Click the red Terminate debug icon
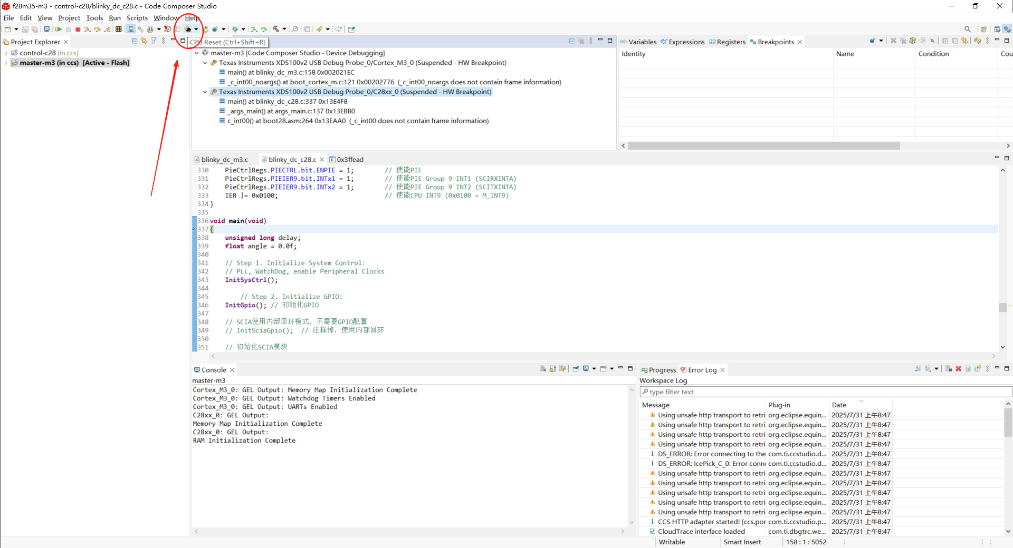 click(78, 30)
